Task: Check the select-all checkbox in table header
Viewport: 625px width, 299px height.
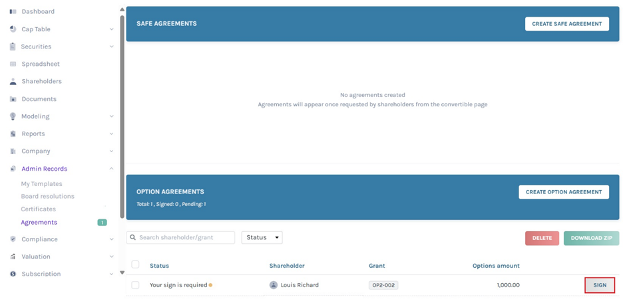Action: tap(136, 265)
